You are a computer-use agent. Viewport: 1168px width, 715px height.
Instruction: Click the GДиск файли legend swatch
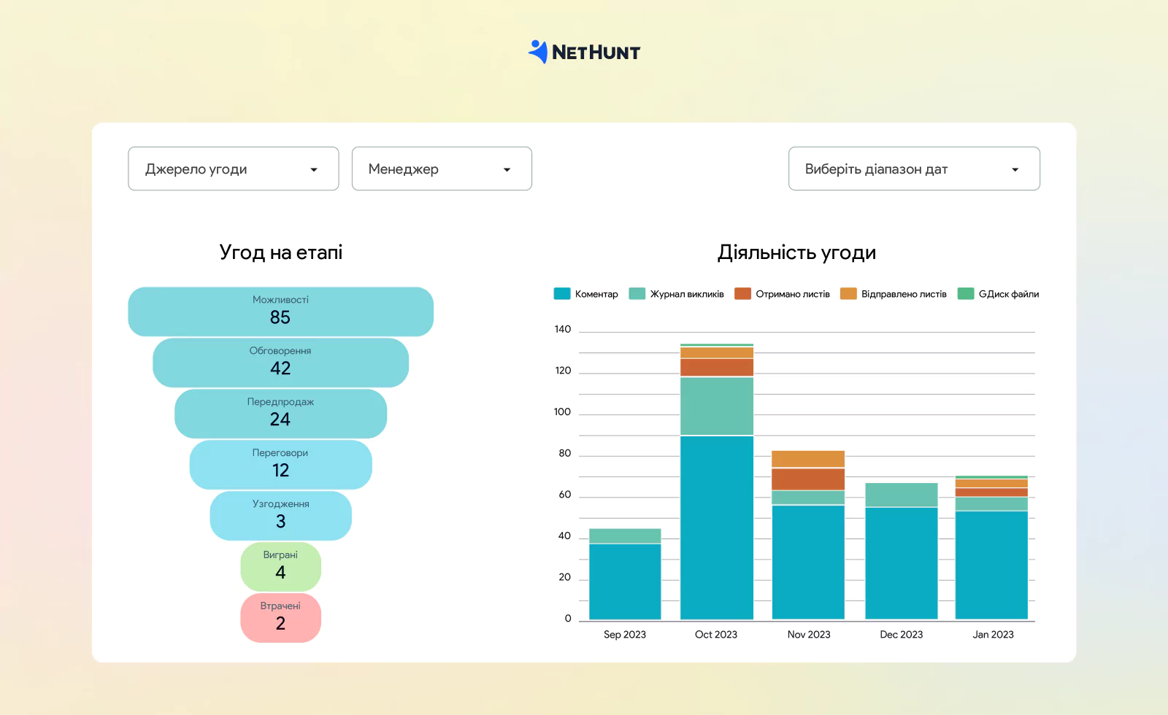point(966,294)
